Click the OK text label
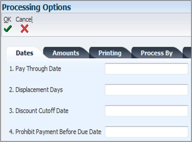The image size is (192, 142). click(x=7, y=20)
